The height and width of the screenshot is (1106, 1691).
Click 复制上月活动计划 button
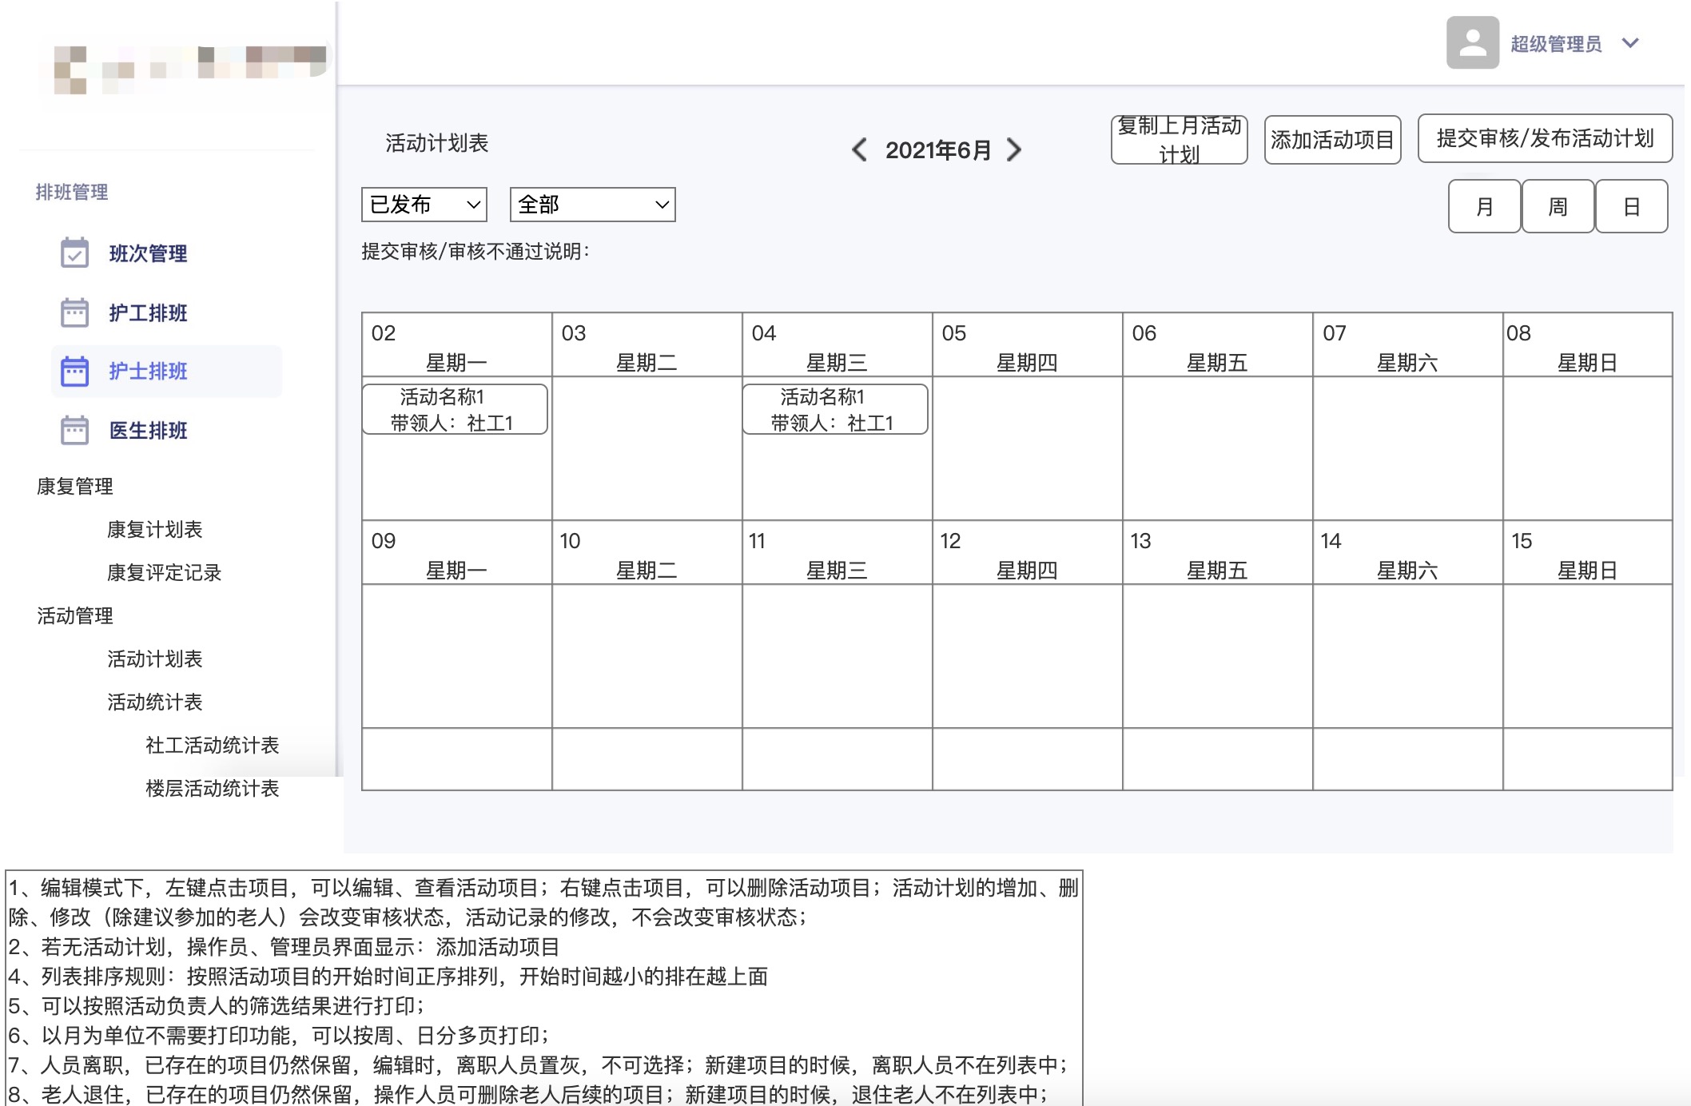coord(1180,140)
